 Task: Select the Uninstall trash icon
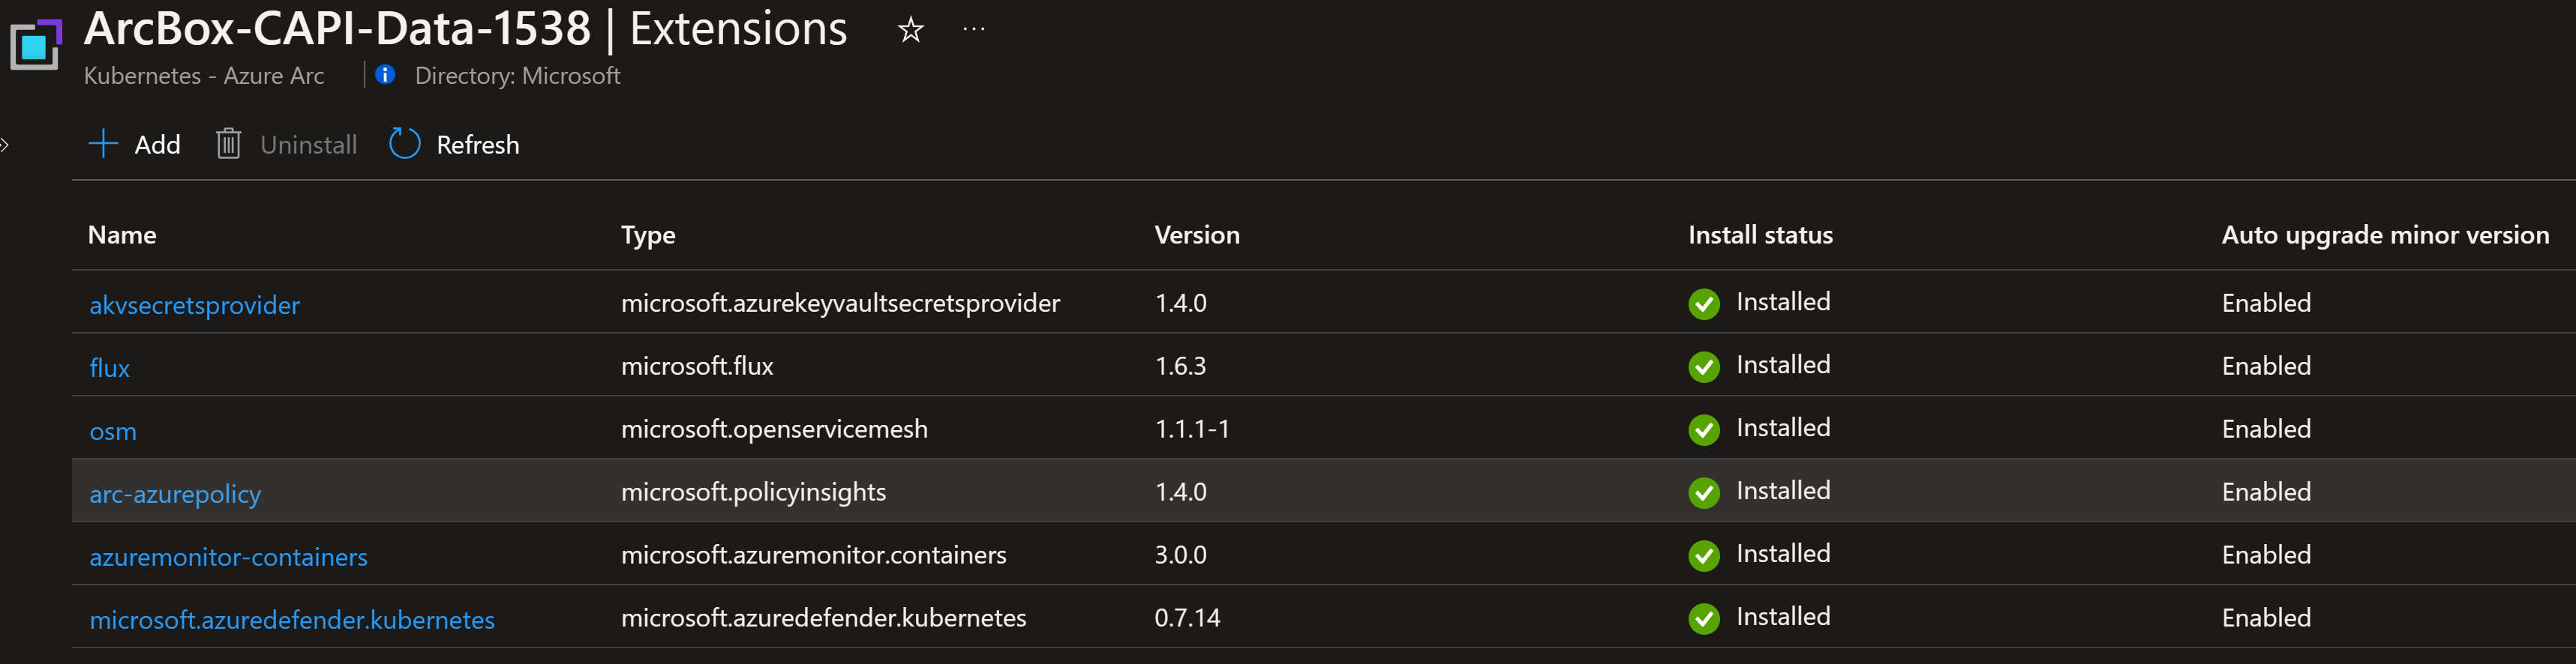click(228, 144)
